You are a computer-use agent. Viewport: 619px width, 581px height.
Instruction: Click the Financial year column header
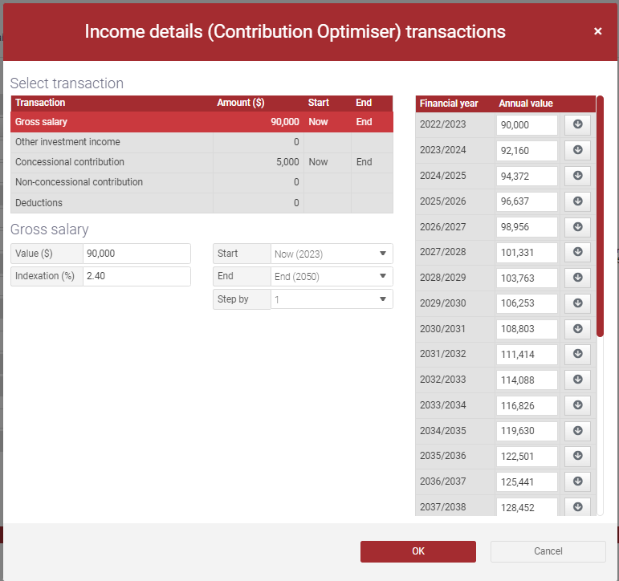449,104
